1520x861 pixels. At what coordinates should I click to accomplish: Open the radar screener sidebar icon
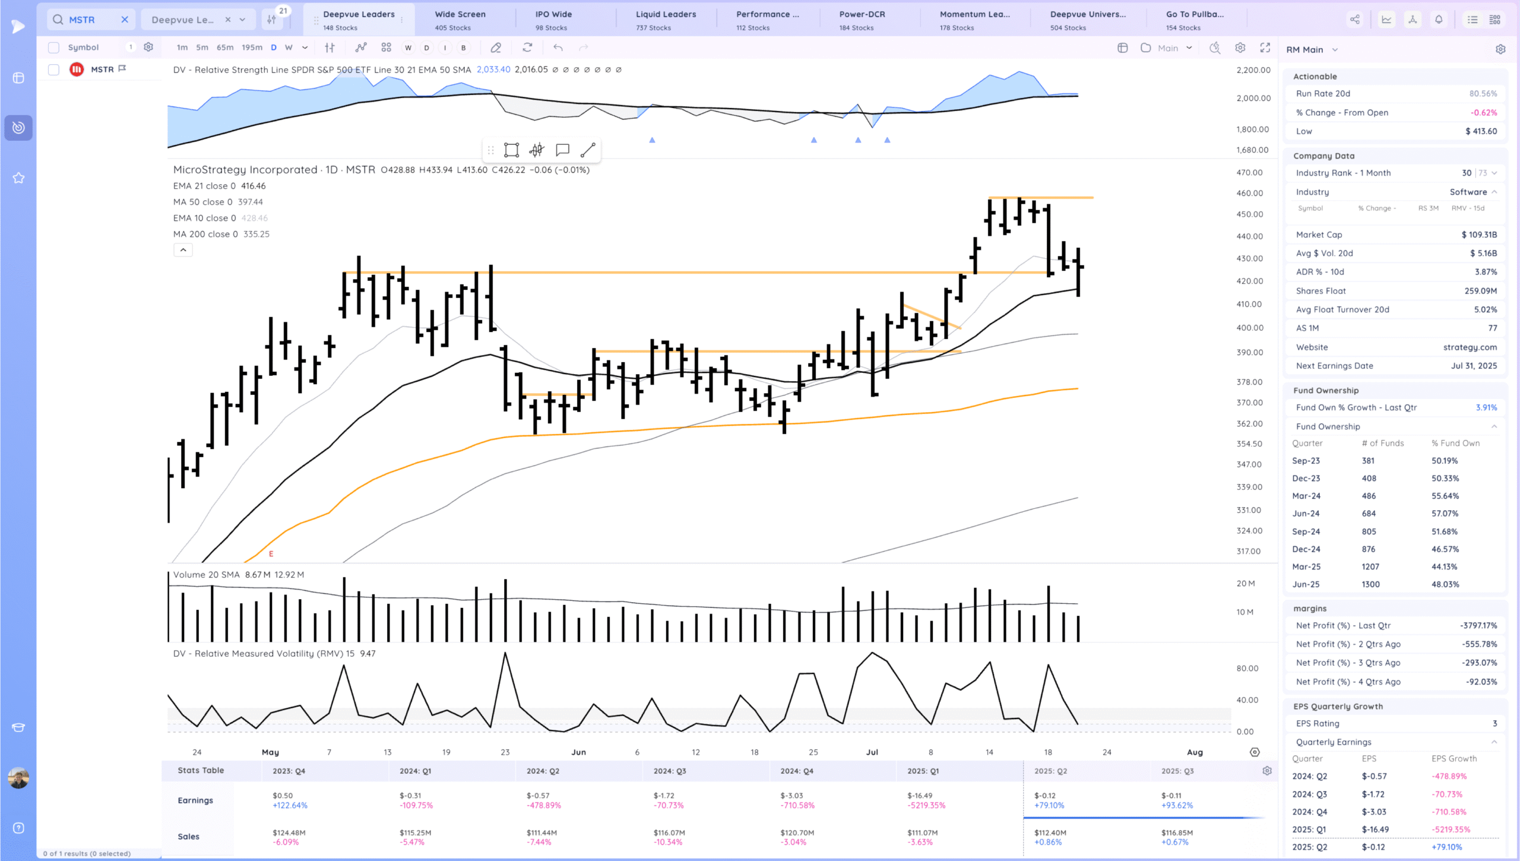pyautogui.click(x=18, y=128)
